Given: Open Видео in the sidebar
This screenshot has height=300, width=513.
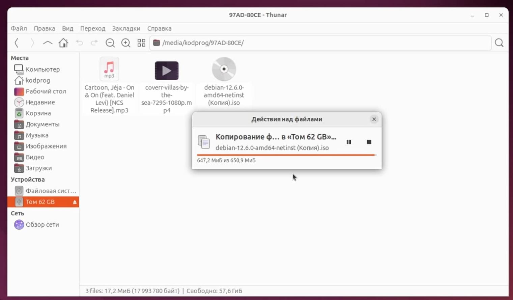Looking at the screenshot, I should point(43,157).
